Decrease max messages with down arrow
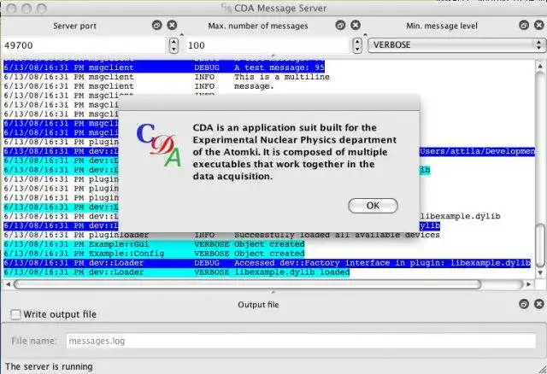 357,50
